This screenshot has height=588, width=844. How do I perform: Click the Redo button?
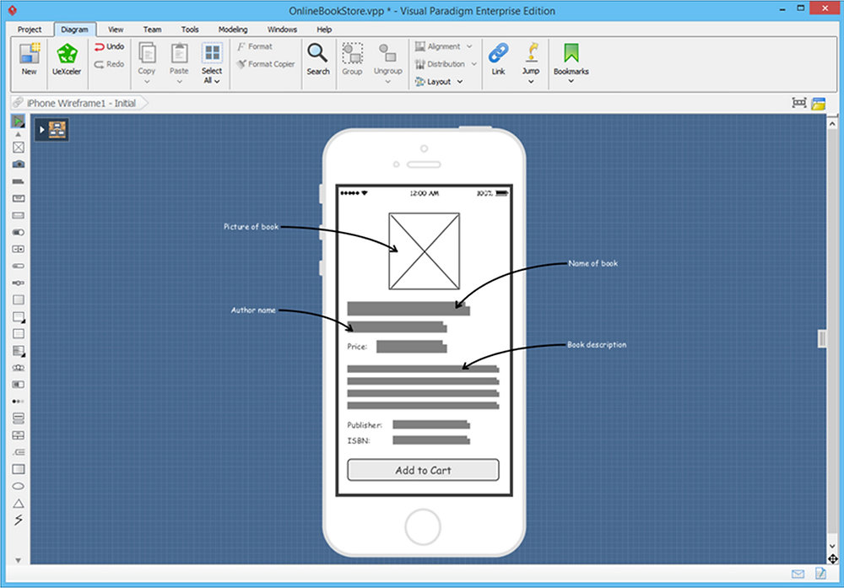(x=109, y=64)
